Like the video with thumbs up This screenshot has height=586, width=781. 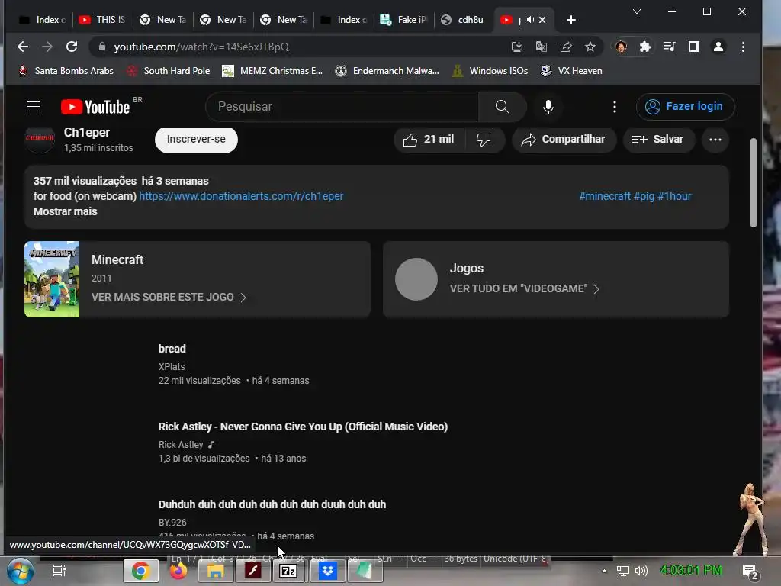429,140
